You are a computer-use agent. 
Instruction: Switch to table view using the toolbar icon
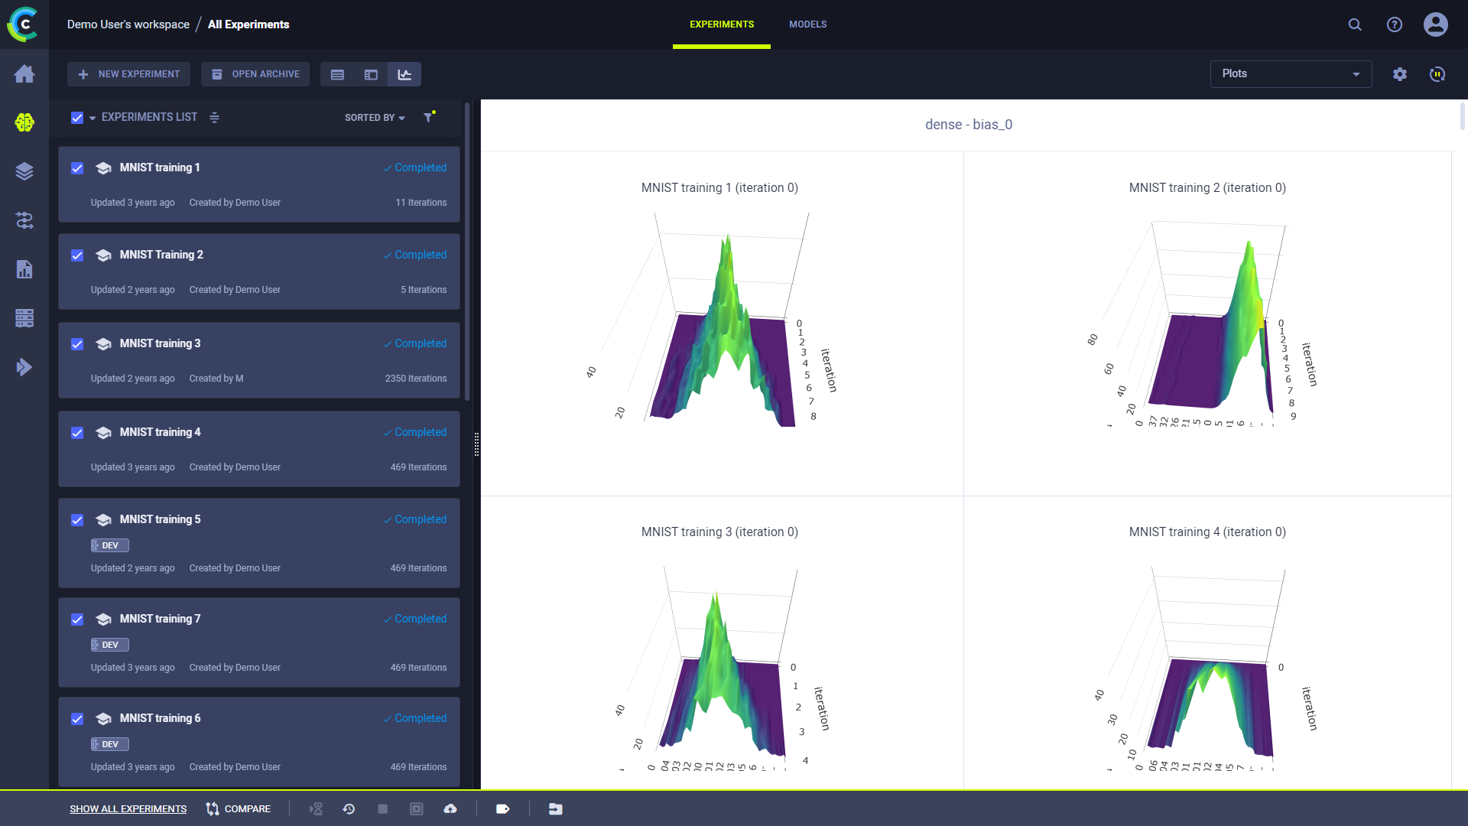pos(336,74)
